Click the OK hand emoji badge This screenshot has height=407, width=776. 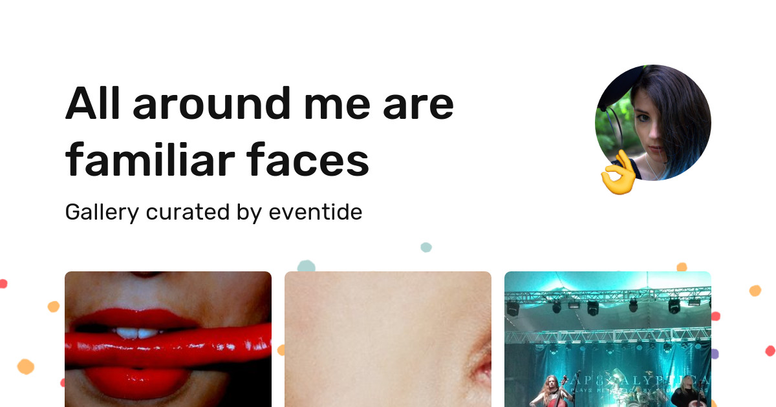coord(618,172)
